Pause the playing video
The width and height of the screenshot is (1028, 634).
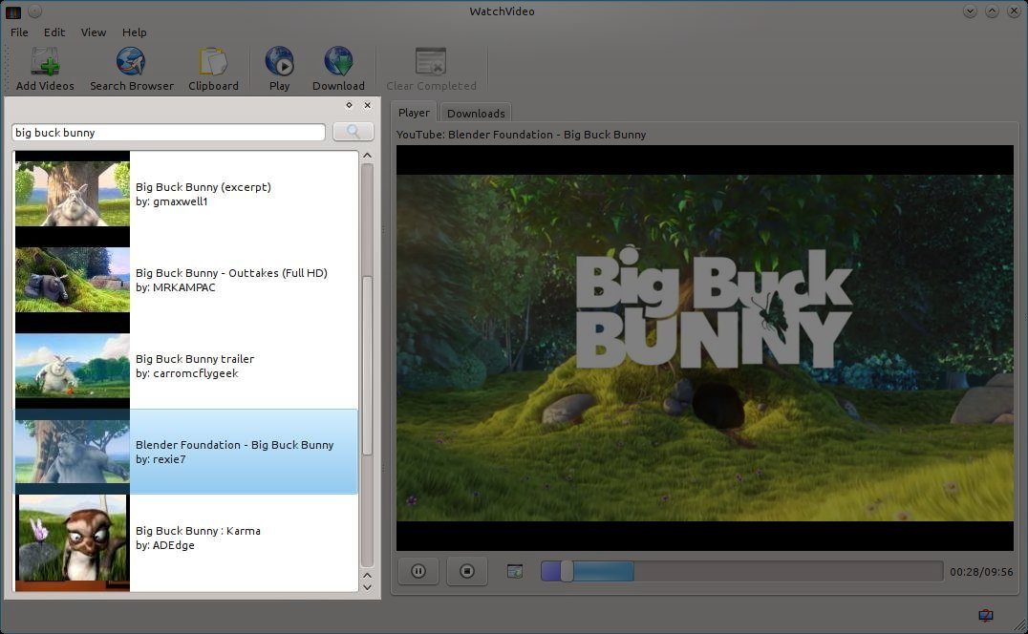pyautogui.click(x=418, y=571)
